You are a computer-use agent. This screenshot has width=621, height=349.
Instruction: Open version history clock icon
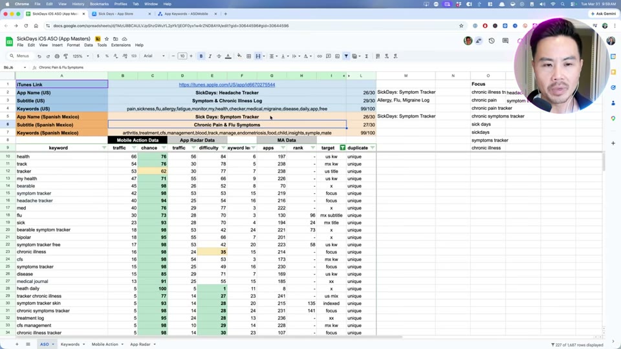(x=492, y=41)
